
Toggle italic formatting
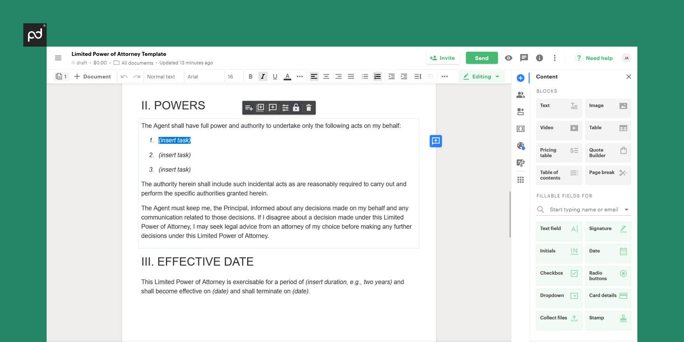[263, 77]
